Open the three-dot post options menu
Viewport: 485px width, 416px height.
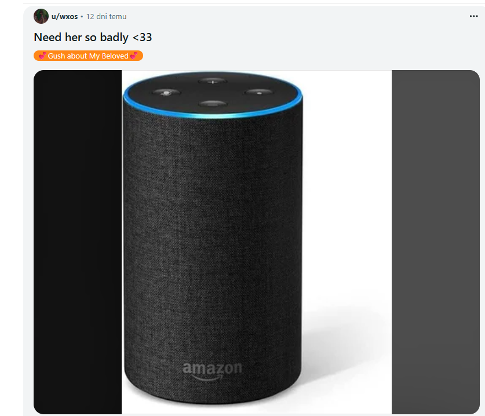click(x=473, y=16)
